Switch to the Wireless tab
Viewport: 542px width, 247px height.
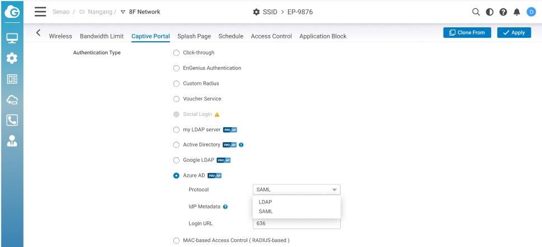pyautogui.click(x=60, y=36)
